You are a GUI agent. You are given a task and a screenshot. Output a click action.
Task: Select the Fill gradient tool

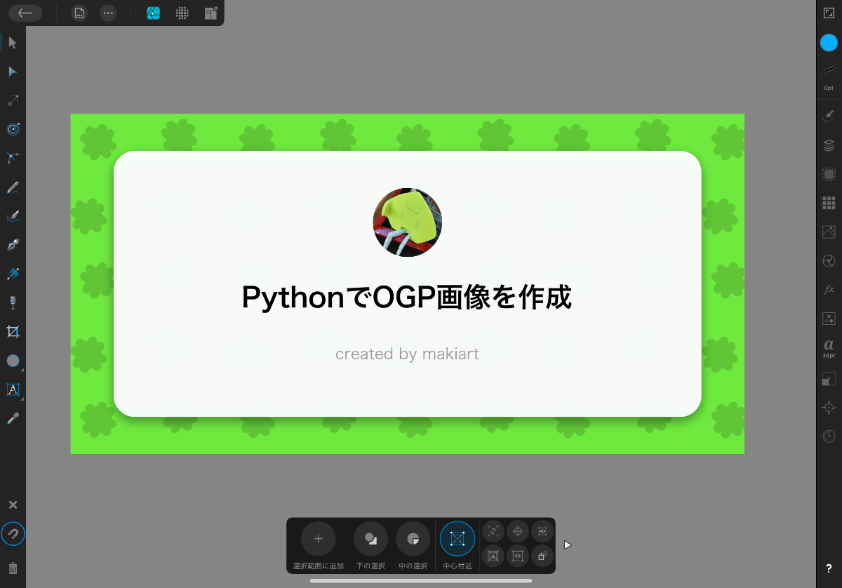coord(13,274)
